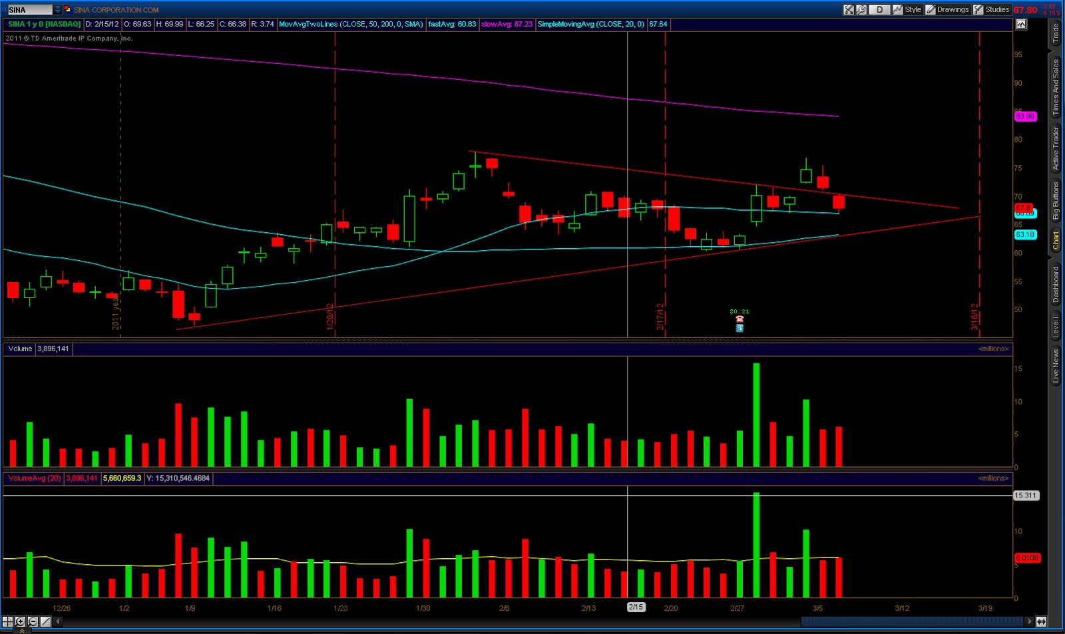This screenshot has height=634, width=1065.
Task: Click the 15.311 volume level bubble
Action: tap(1026, 496)
